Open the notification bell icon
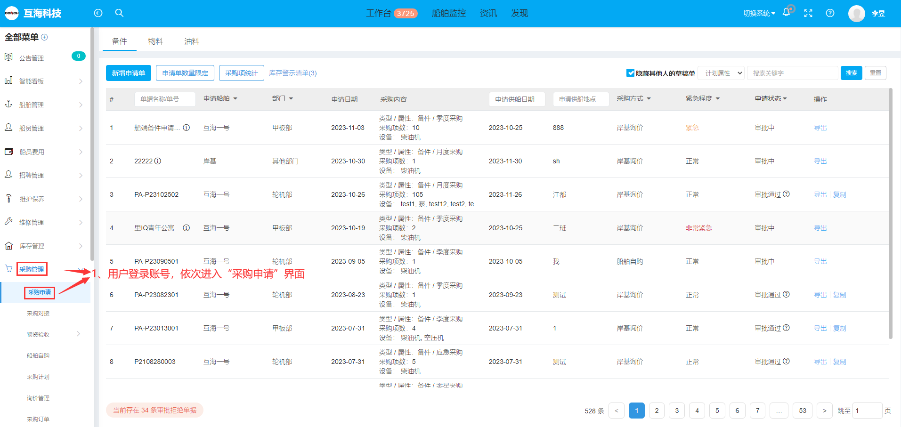Viewport: 901px width, 427px height. 786,13
